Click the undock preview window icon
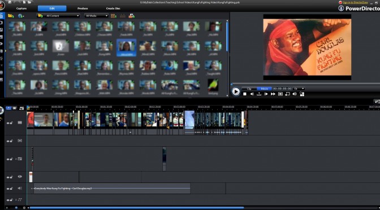The image size is (380, 210). pyautogui.click(x=302, y=94)
